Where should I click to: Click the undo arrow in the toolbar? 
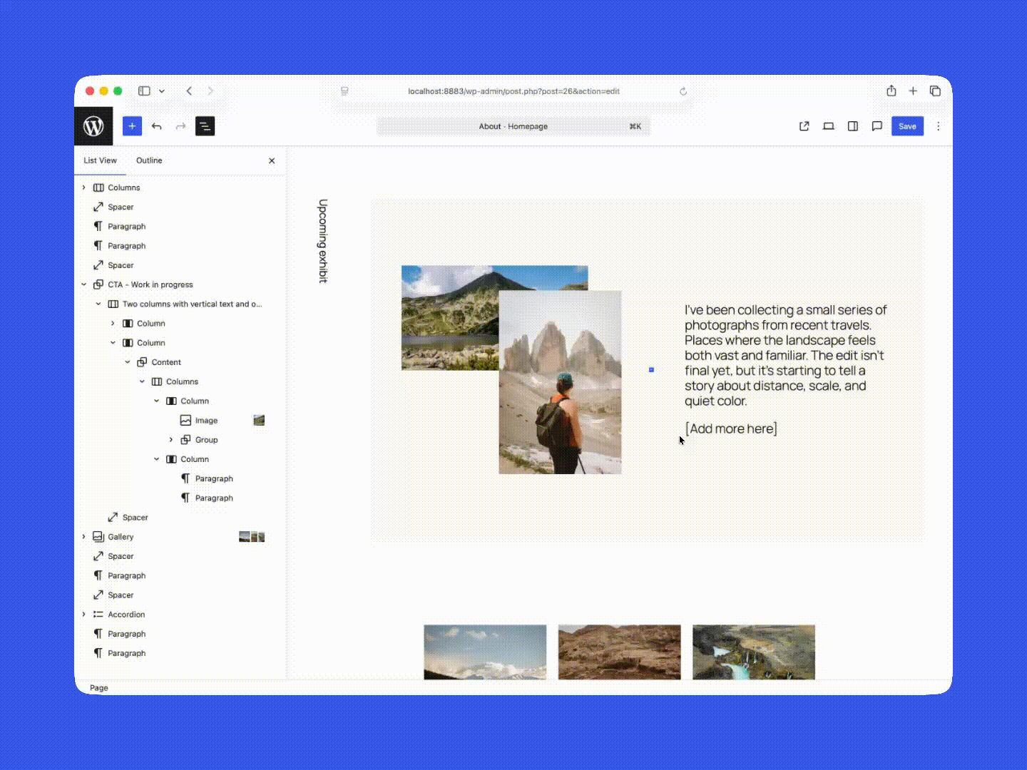coord(157,126)
